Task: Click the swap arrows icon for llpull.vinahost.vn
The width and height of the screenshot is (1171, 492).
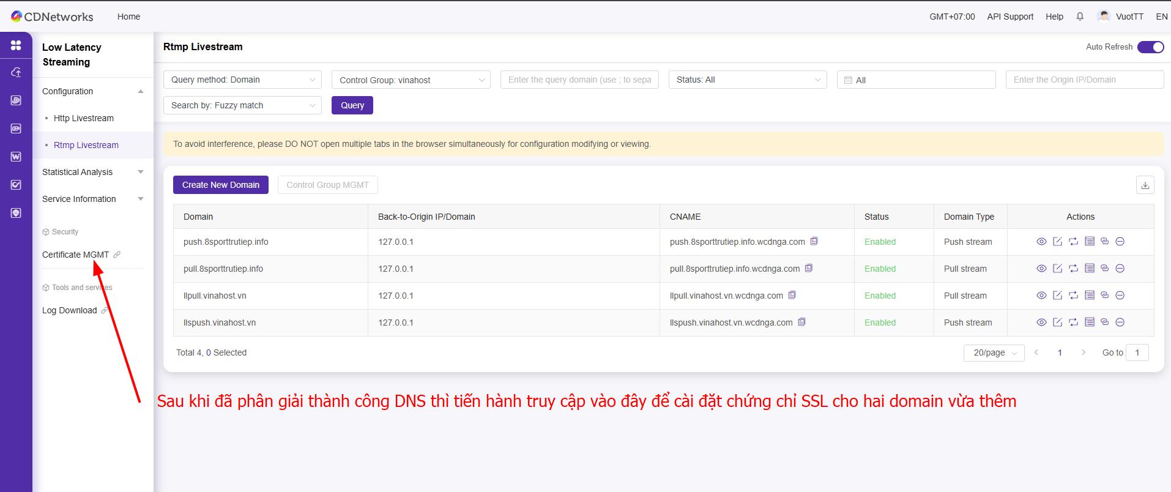Action: [1073, 296]
